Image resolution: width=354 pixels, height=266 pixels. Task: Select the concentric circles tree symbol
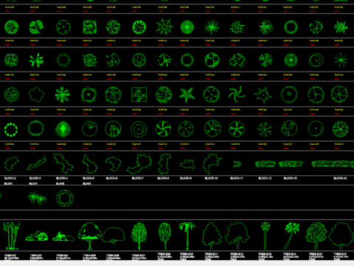(139, 129)
